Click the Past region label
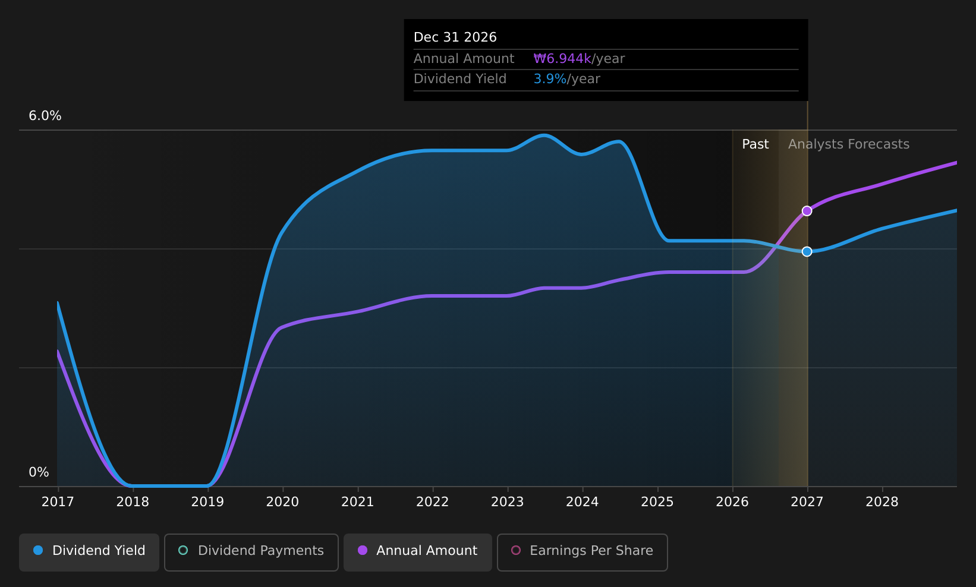 [755, 144]
